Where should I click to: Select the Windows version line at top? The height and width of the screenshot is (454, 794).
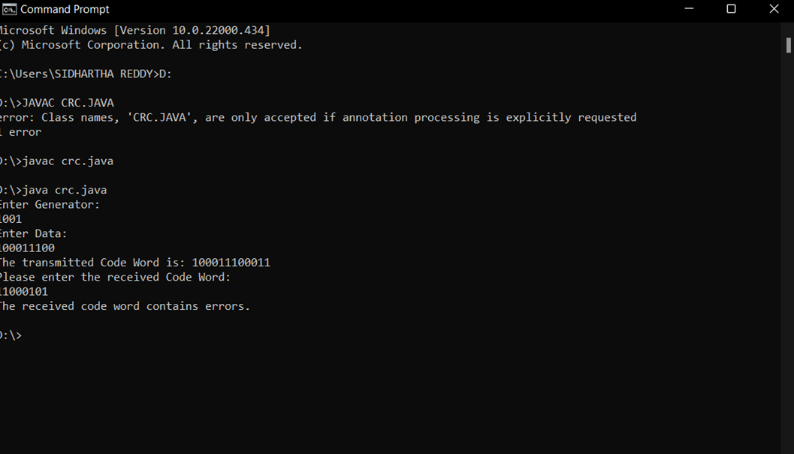pyautogui.click(x=135, y=30)
